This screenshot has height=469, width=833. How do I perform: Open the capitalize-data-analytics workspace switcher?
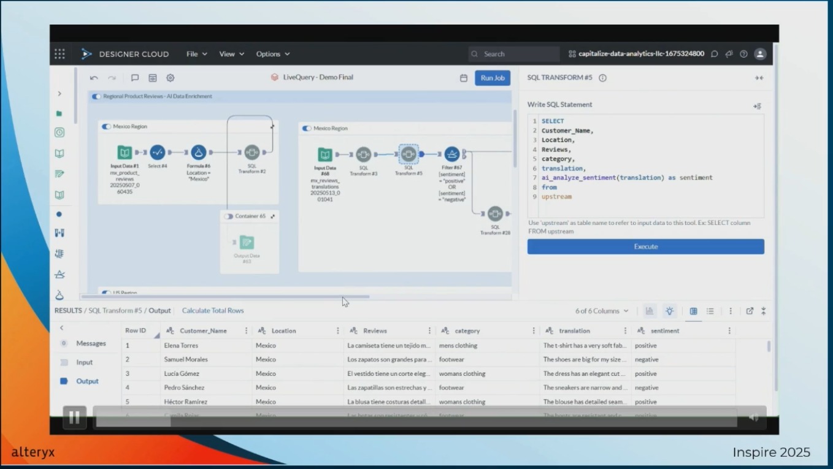636,54
